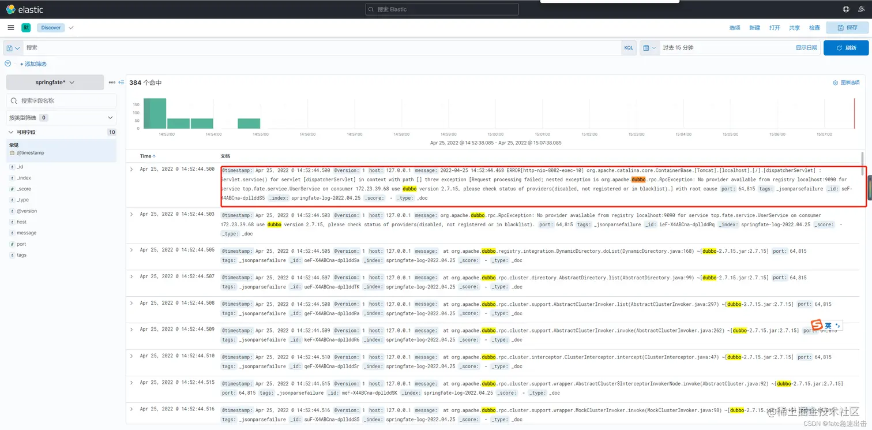Click the vertical scrollbar of document table
Screen dimensions: 872x430
(862, 163)
